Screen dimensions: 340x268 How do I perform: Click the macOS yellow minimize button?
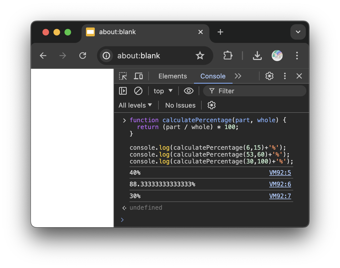[57, 32]
